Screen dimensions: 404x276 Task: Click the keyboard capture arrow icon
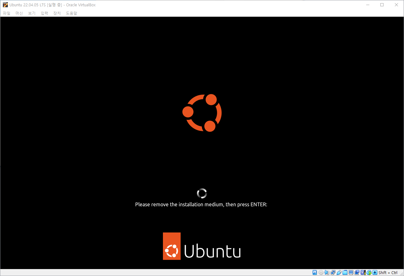pyautogui.click(x=375, y=273)
